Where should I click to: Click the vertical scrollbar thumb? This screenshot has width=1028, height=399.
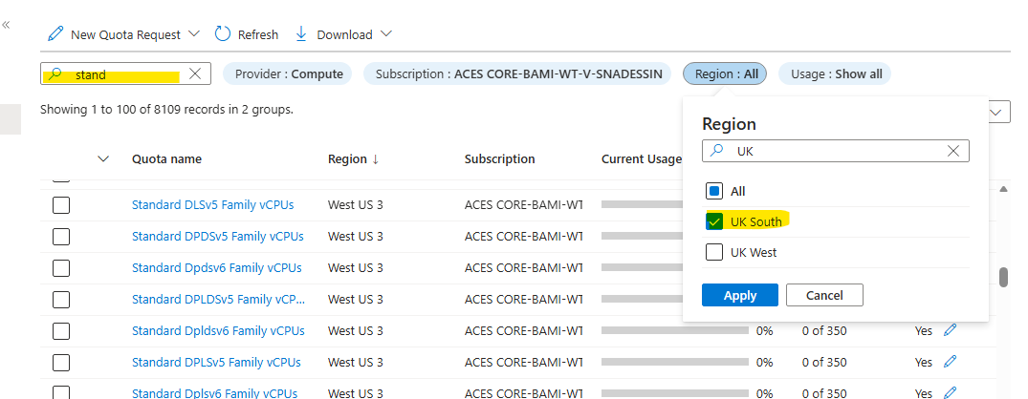(1003, 277)
